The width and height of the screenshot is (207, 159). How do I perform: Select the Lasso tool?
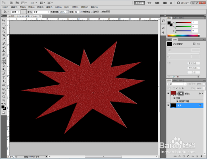click(4, 28)
